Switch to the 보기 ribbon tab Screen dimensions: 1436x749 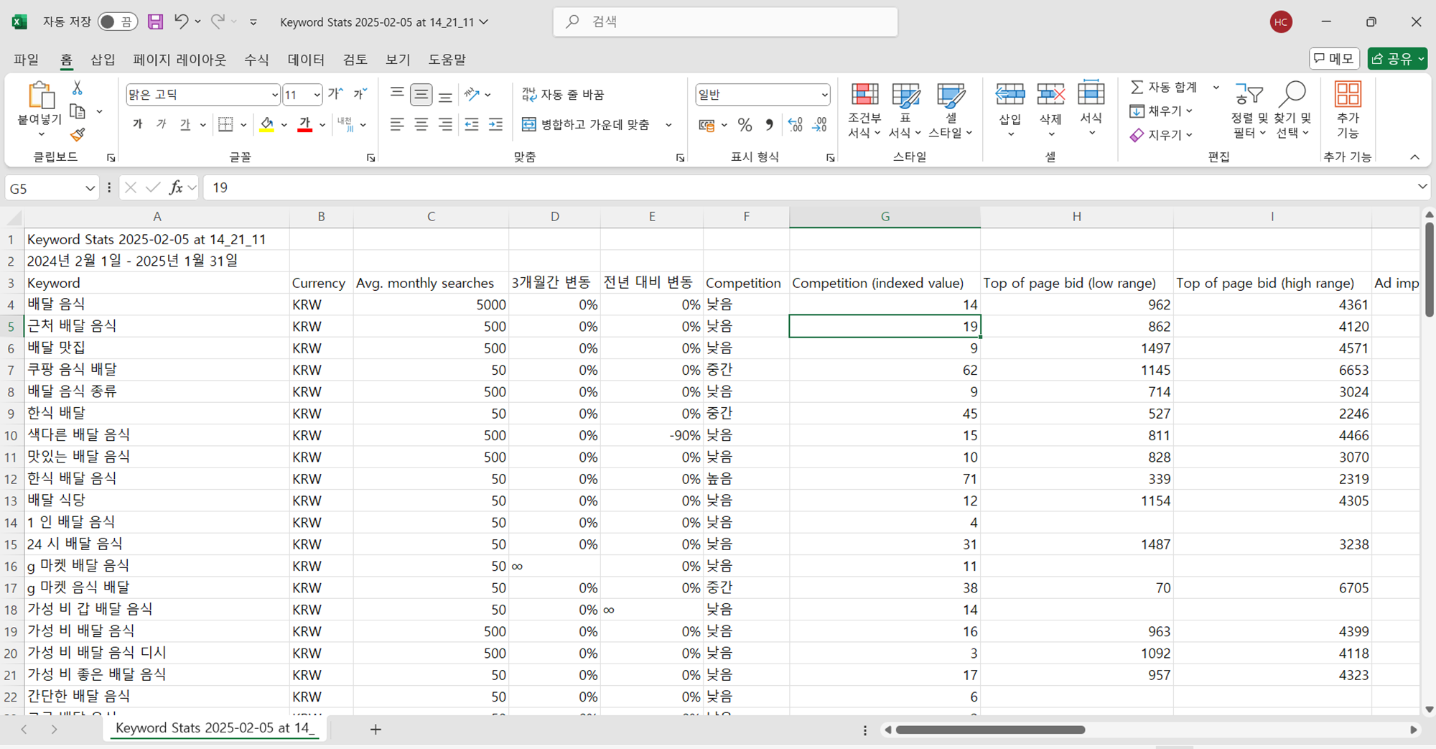pos(398,60)
